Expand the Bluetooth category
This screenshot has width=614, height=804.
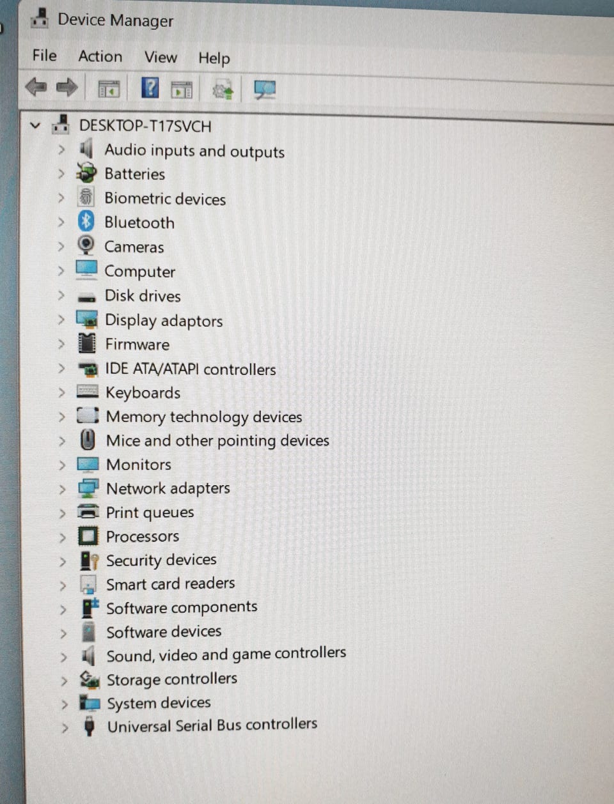click(61, 222)
